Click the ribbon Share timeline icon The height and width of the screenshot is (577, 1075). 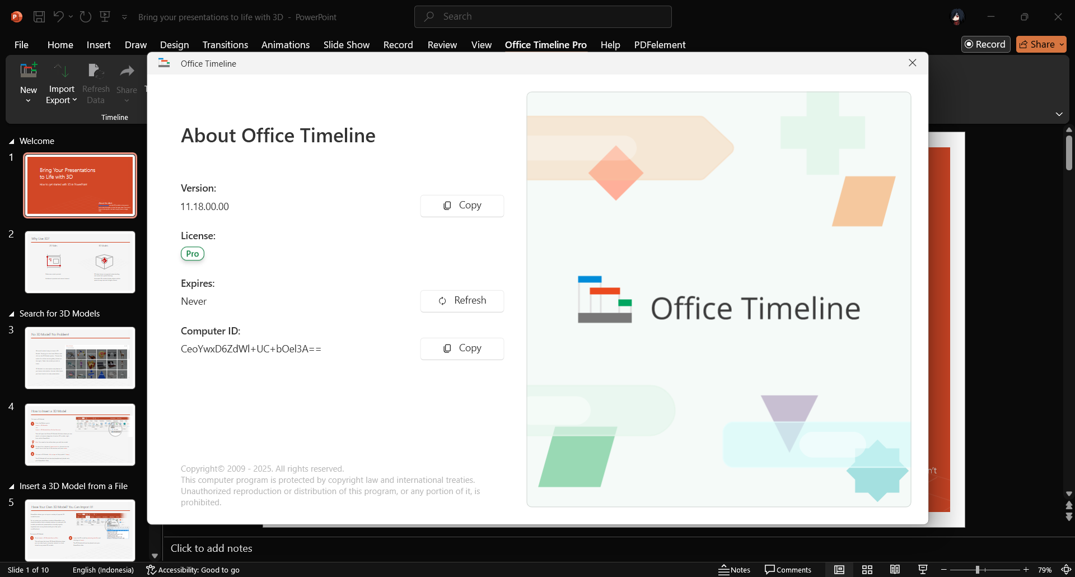click(x=127, y=83)
